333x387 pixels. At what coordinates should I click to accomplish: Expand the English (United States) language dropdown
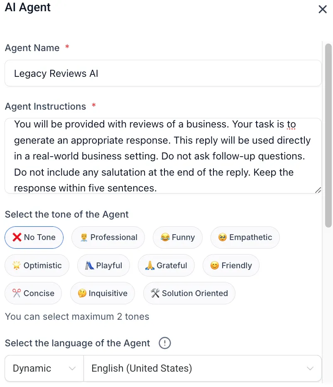tap(203, 368)
